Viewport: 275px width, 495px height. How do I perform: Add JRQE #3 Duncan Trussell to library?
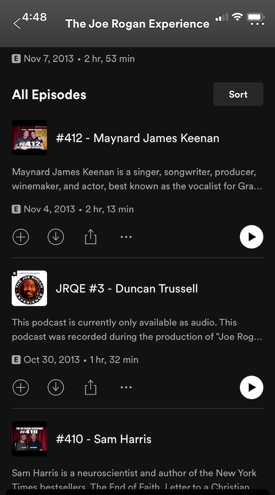click(x=21, y=387)
